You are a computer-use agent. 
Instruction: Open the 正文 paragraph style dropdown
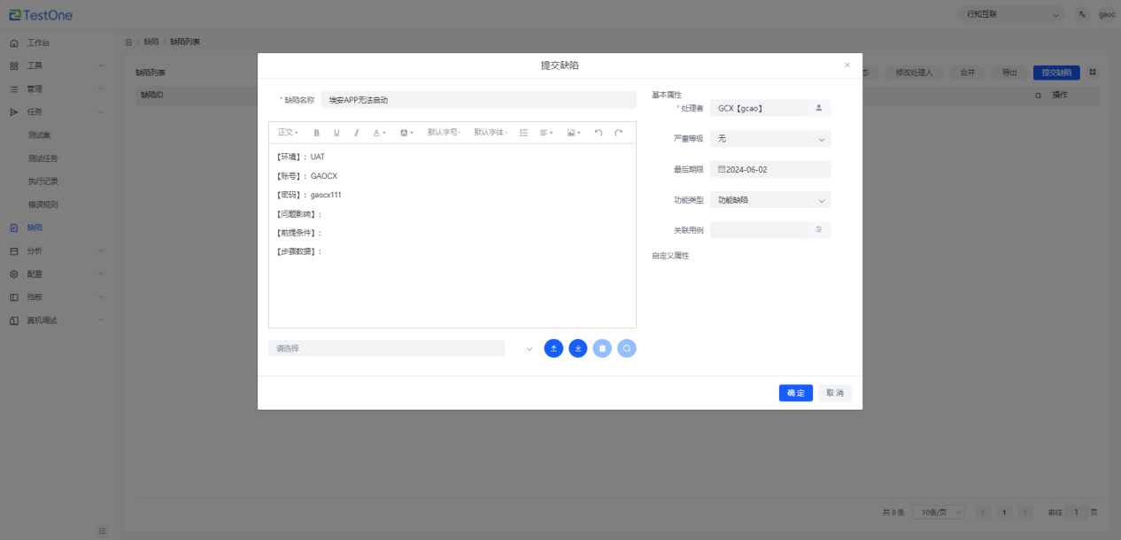[x=288, y=133]
